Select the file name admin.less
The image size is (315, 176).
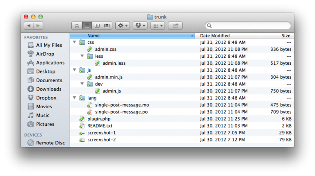114,63
